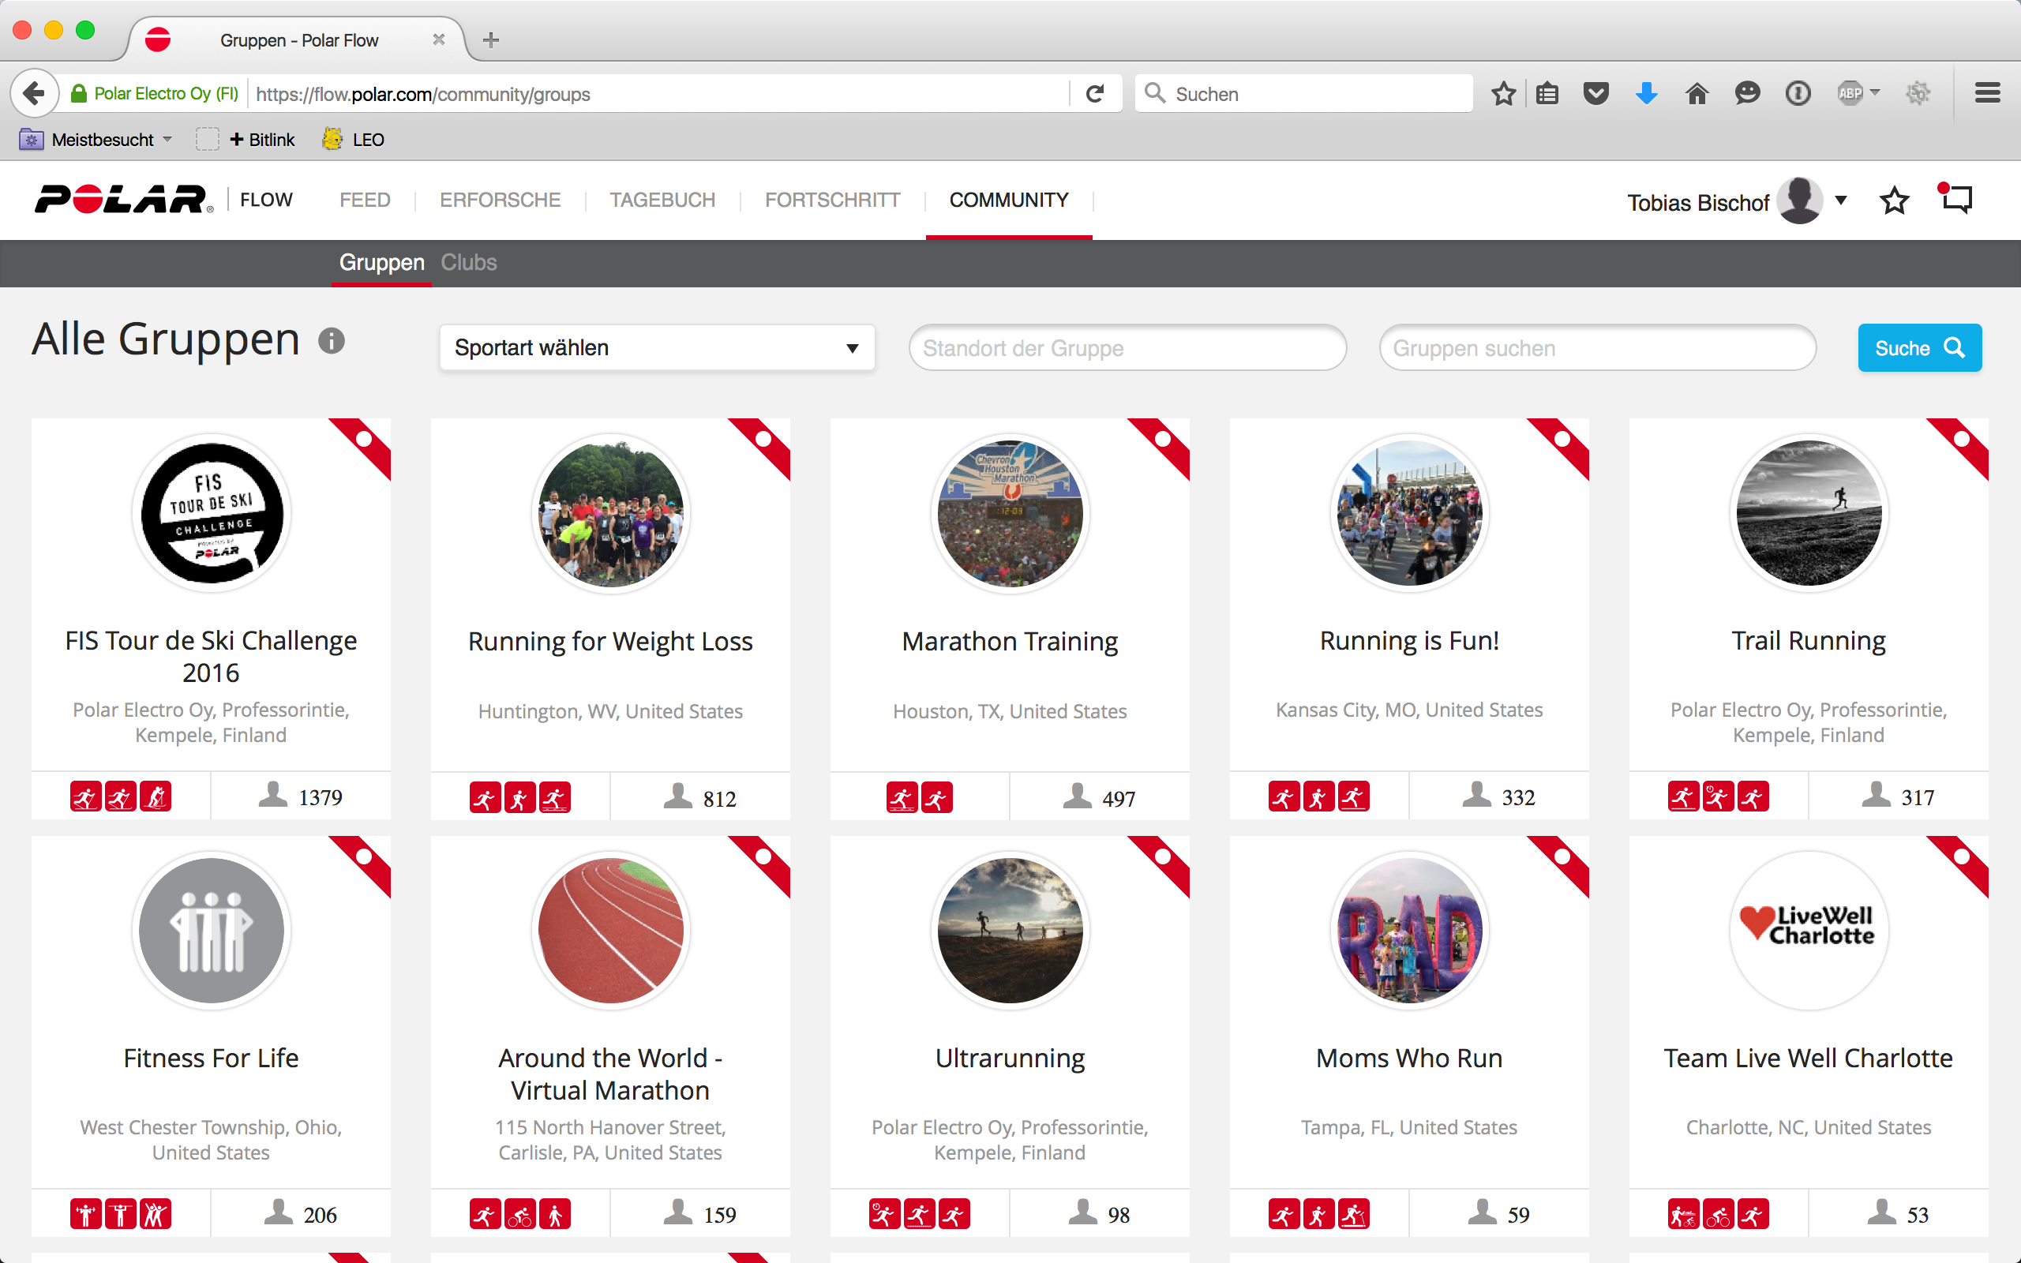This screenshot has width=2021, height=1263.
Task: Switch to the Clubs tab
Action: tap(468, 262)
